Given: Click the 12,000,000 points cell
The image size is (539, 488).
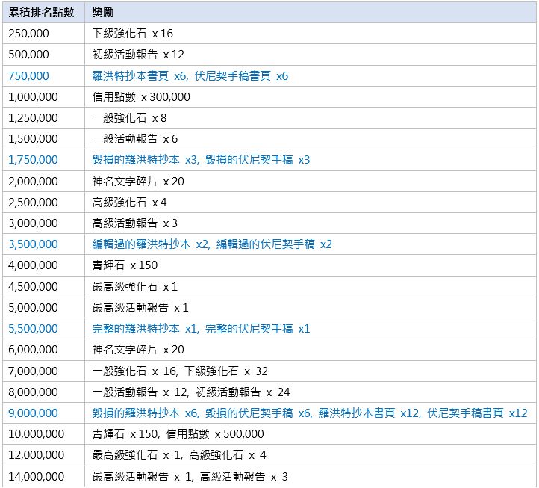Looking at the screenshot, I should click(43, 455).
